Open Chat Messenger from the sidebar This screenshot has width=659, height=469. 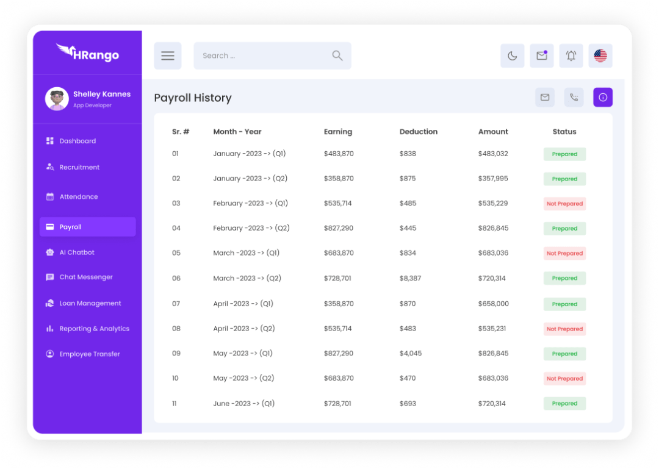pyautogui.click(x=86, y=277)
